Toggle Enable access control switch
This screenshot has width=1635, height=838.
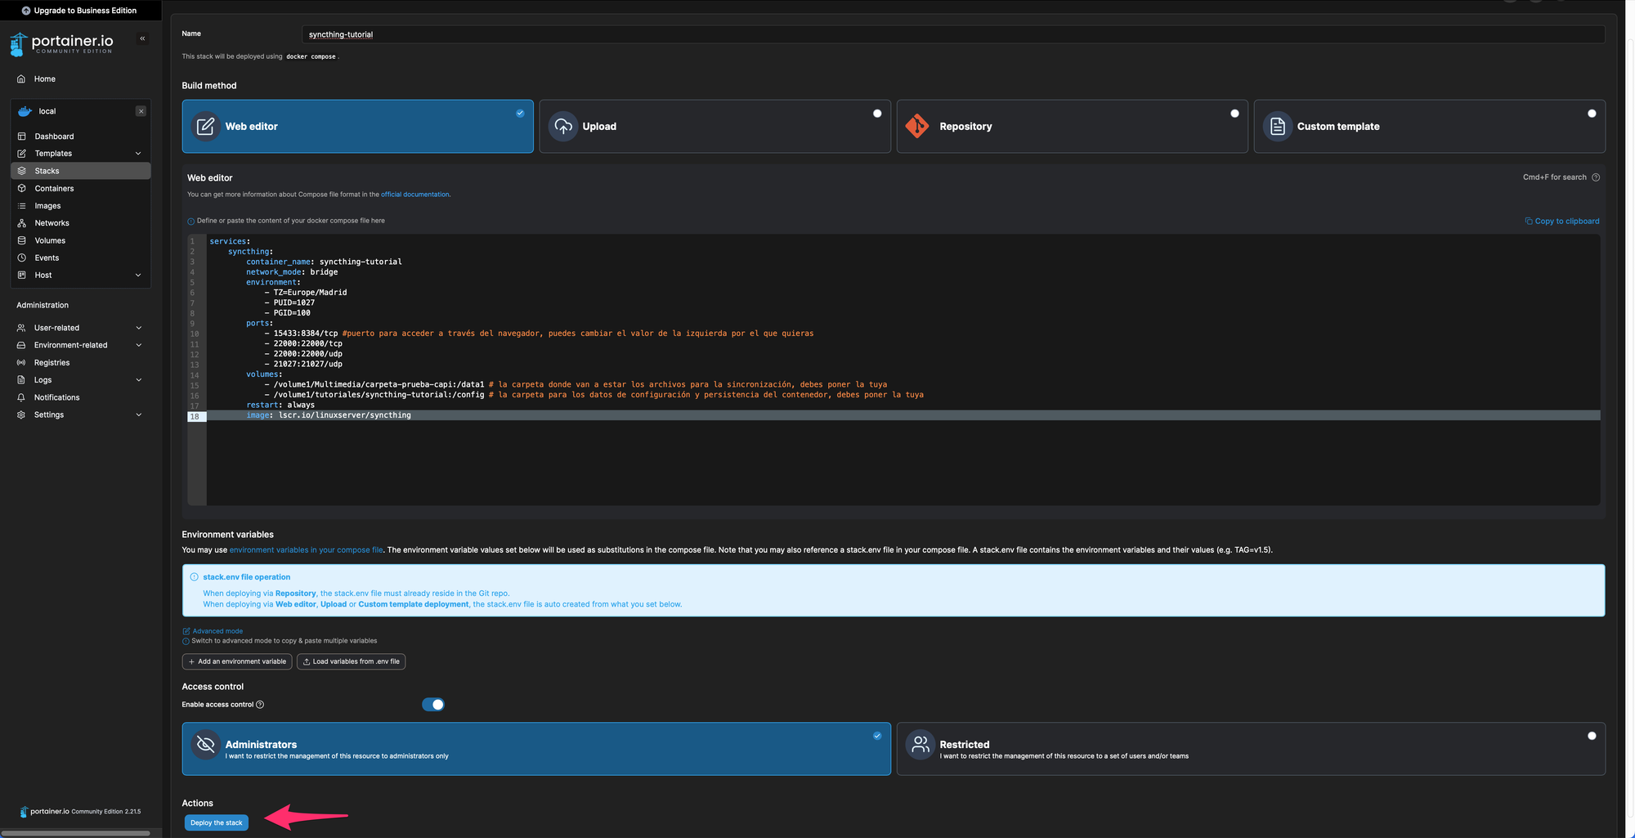[433, 705]
